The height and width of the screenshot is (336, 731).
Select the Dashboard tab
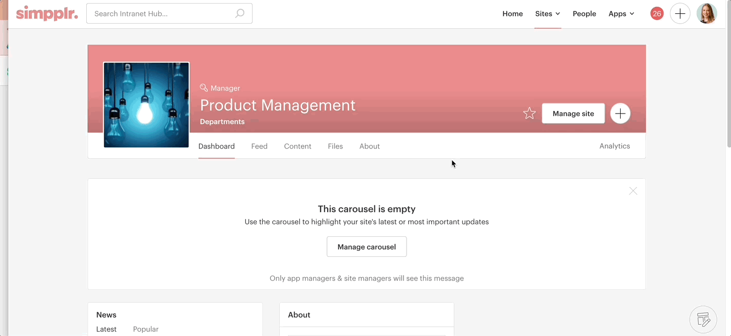pyautogui.click(x=217, y=146)
